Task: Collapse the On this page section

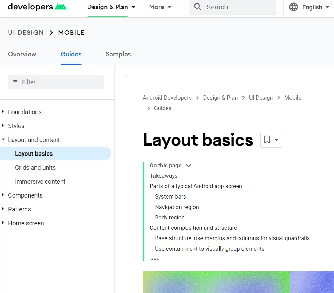Action: 189,166
